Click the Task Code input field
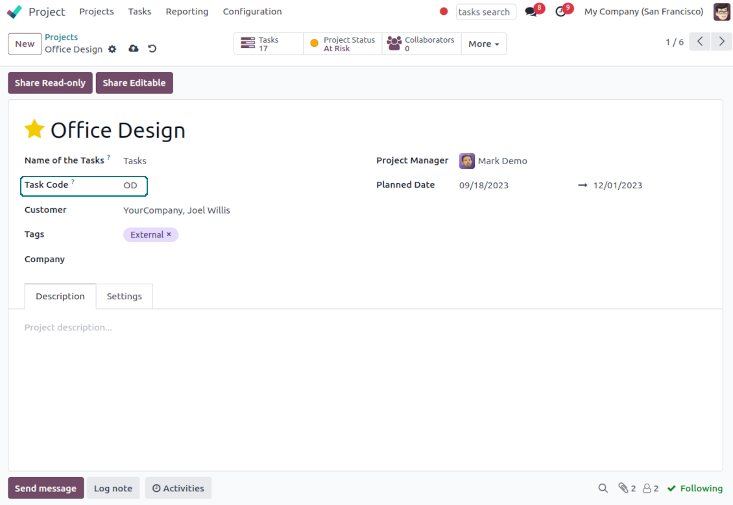This screenshot has height=505, width=733. coord(133,186)
